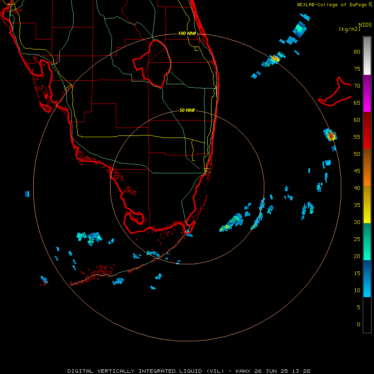Viewport: 374px width, 374px height.
Task: Select the 60 value on the VIL scale
Action: click(357, 120)
